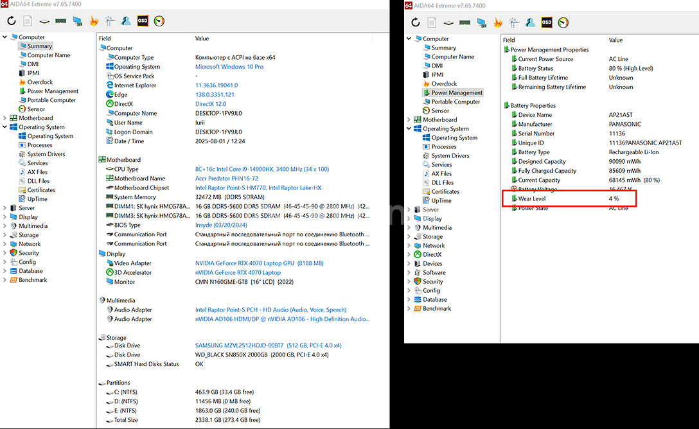Click the tools toolbar icon in right window
Viewport: 699px width, 429px height.
click(x=514, y=22)
